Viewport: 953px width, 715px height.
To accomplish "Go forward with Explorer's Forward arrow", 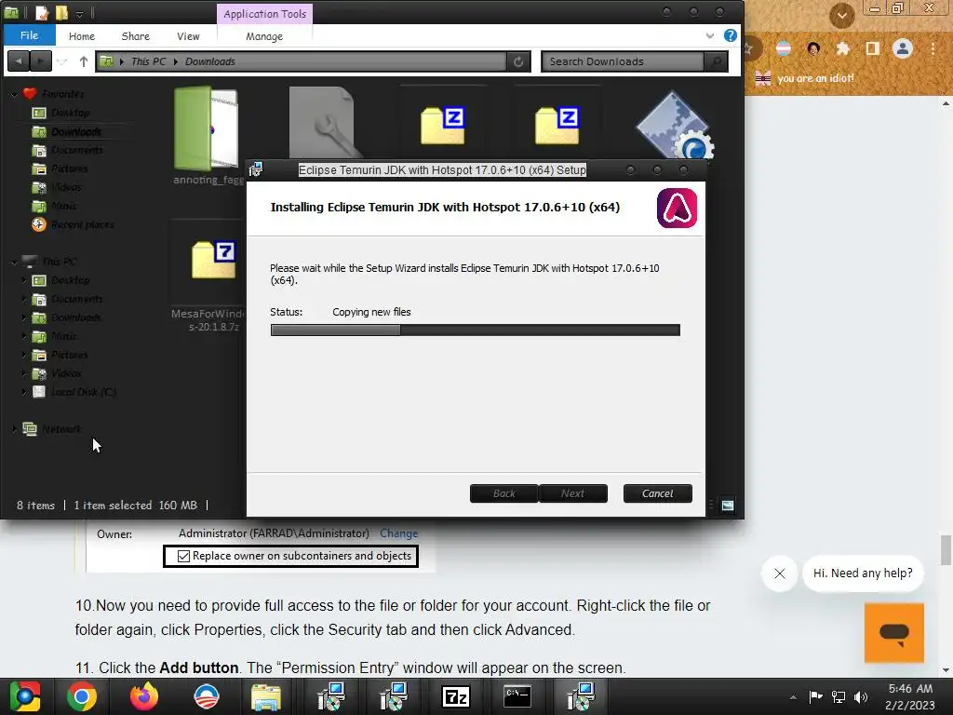I will click(x=40, y=61).
